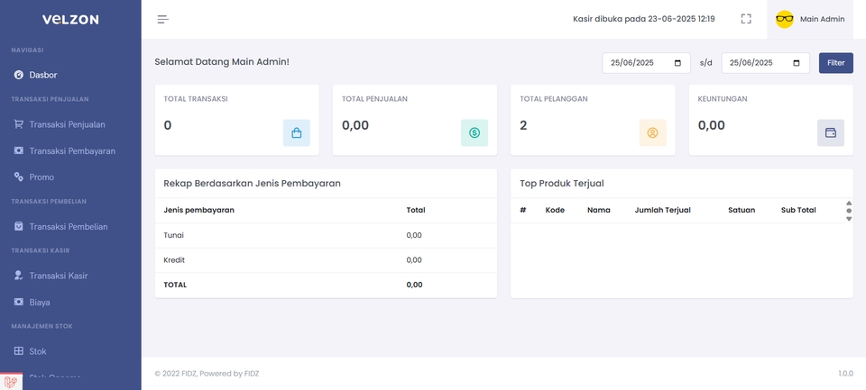Click the table's scroll down arrow
This screenshot has width=866, height=390.
click(x=849, y=219)
